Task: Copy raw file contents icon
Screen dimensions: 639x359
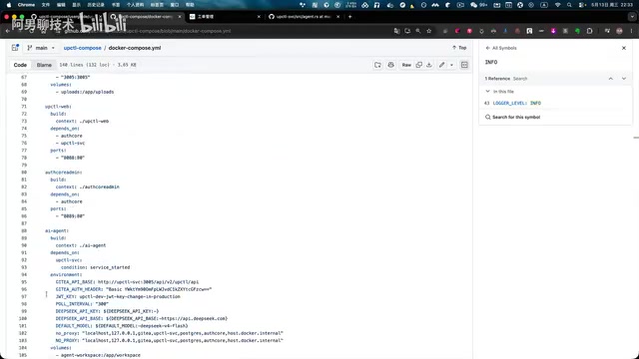Action: pyautogui.click(x=419, y=65)
